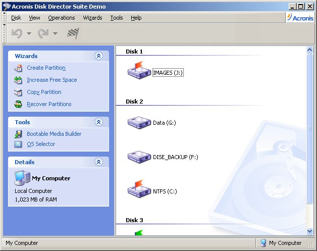This screenshot has height=251, width=317.
Task: Click the Acronis logo in menu bar
Action: point(300,18)
